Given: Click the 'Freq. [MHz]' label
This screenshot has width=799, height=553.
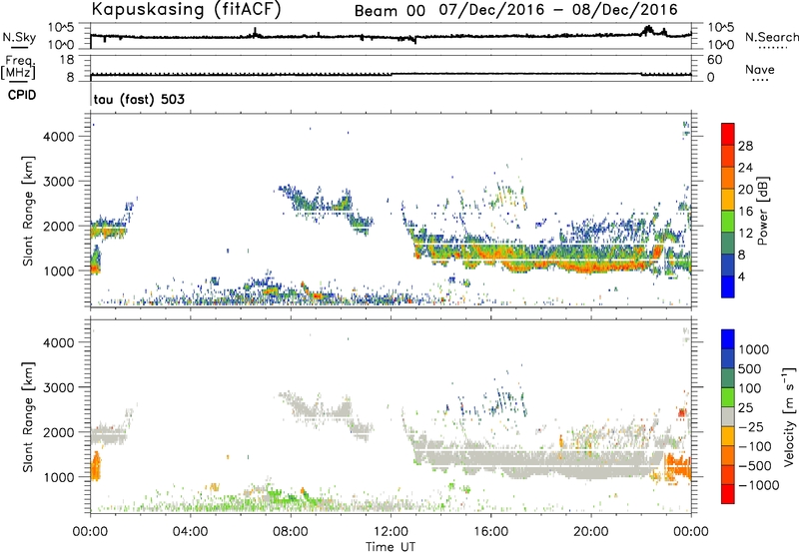Looking at the screenshot, I should point(18,68).
